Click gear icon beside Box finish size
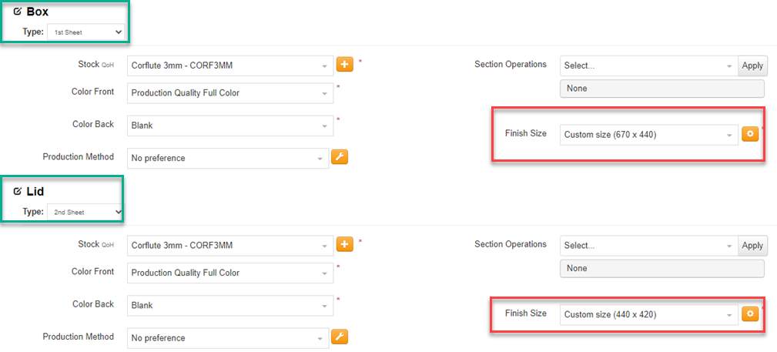Image resolution: width=777 pixels, height=352 pixels. (x=749, y=134)
